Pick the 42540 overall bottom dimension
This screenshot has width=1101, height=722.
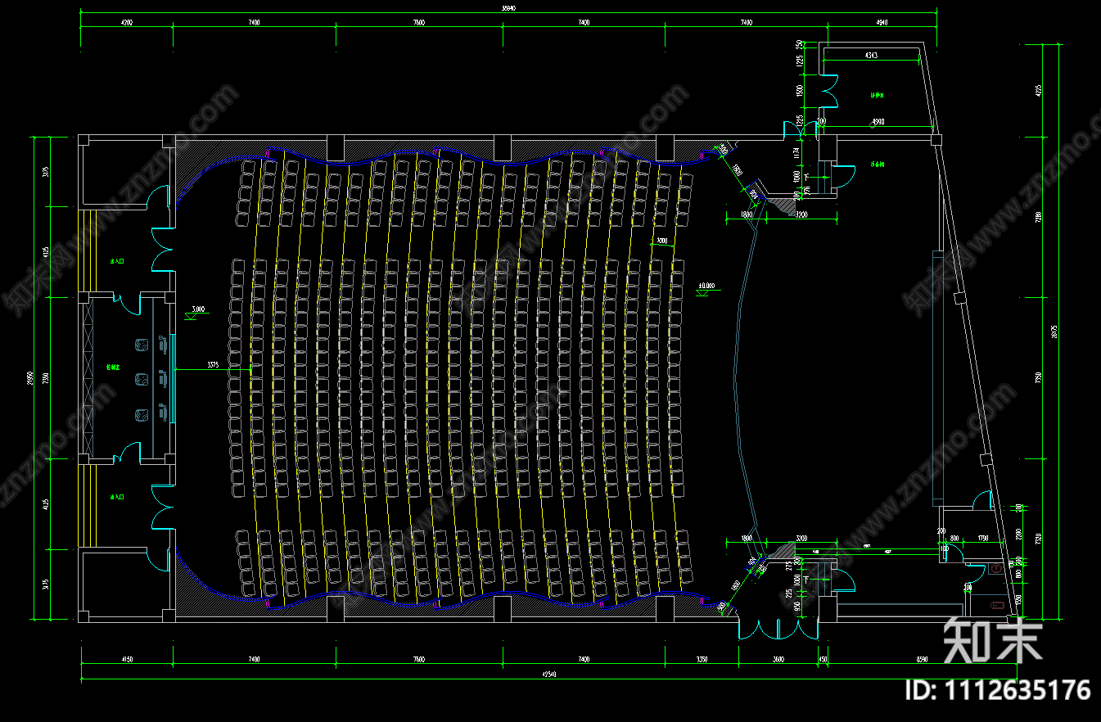click(x=549, y=675)
